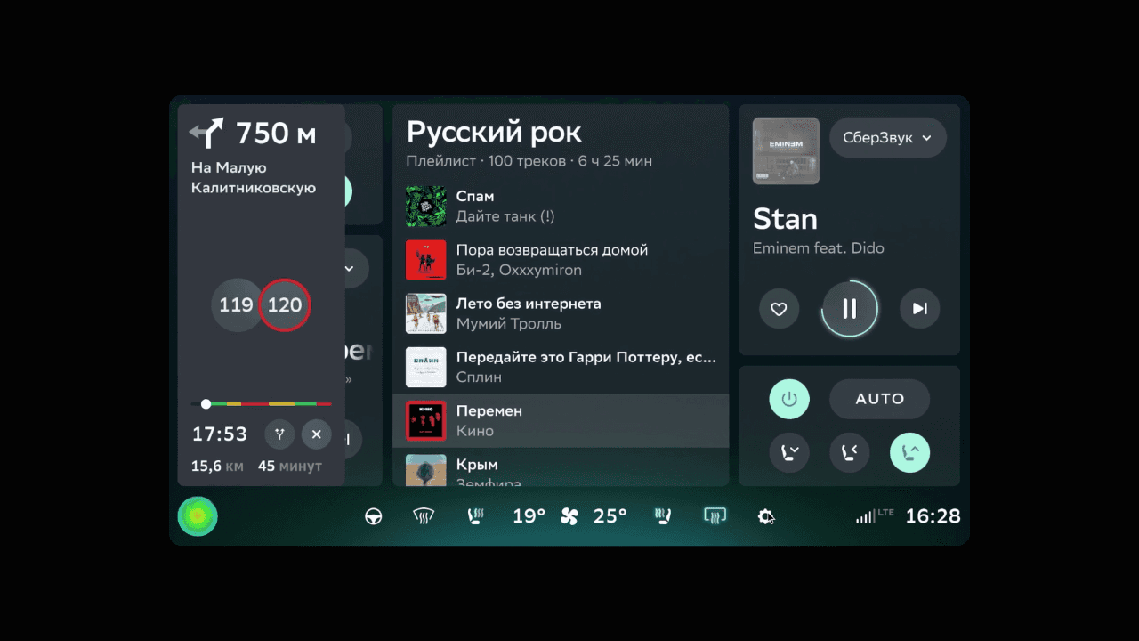Enable AUTO climate mode
This screenshot has height=641, width=1139.
click(x=879, y=399)
